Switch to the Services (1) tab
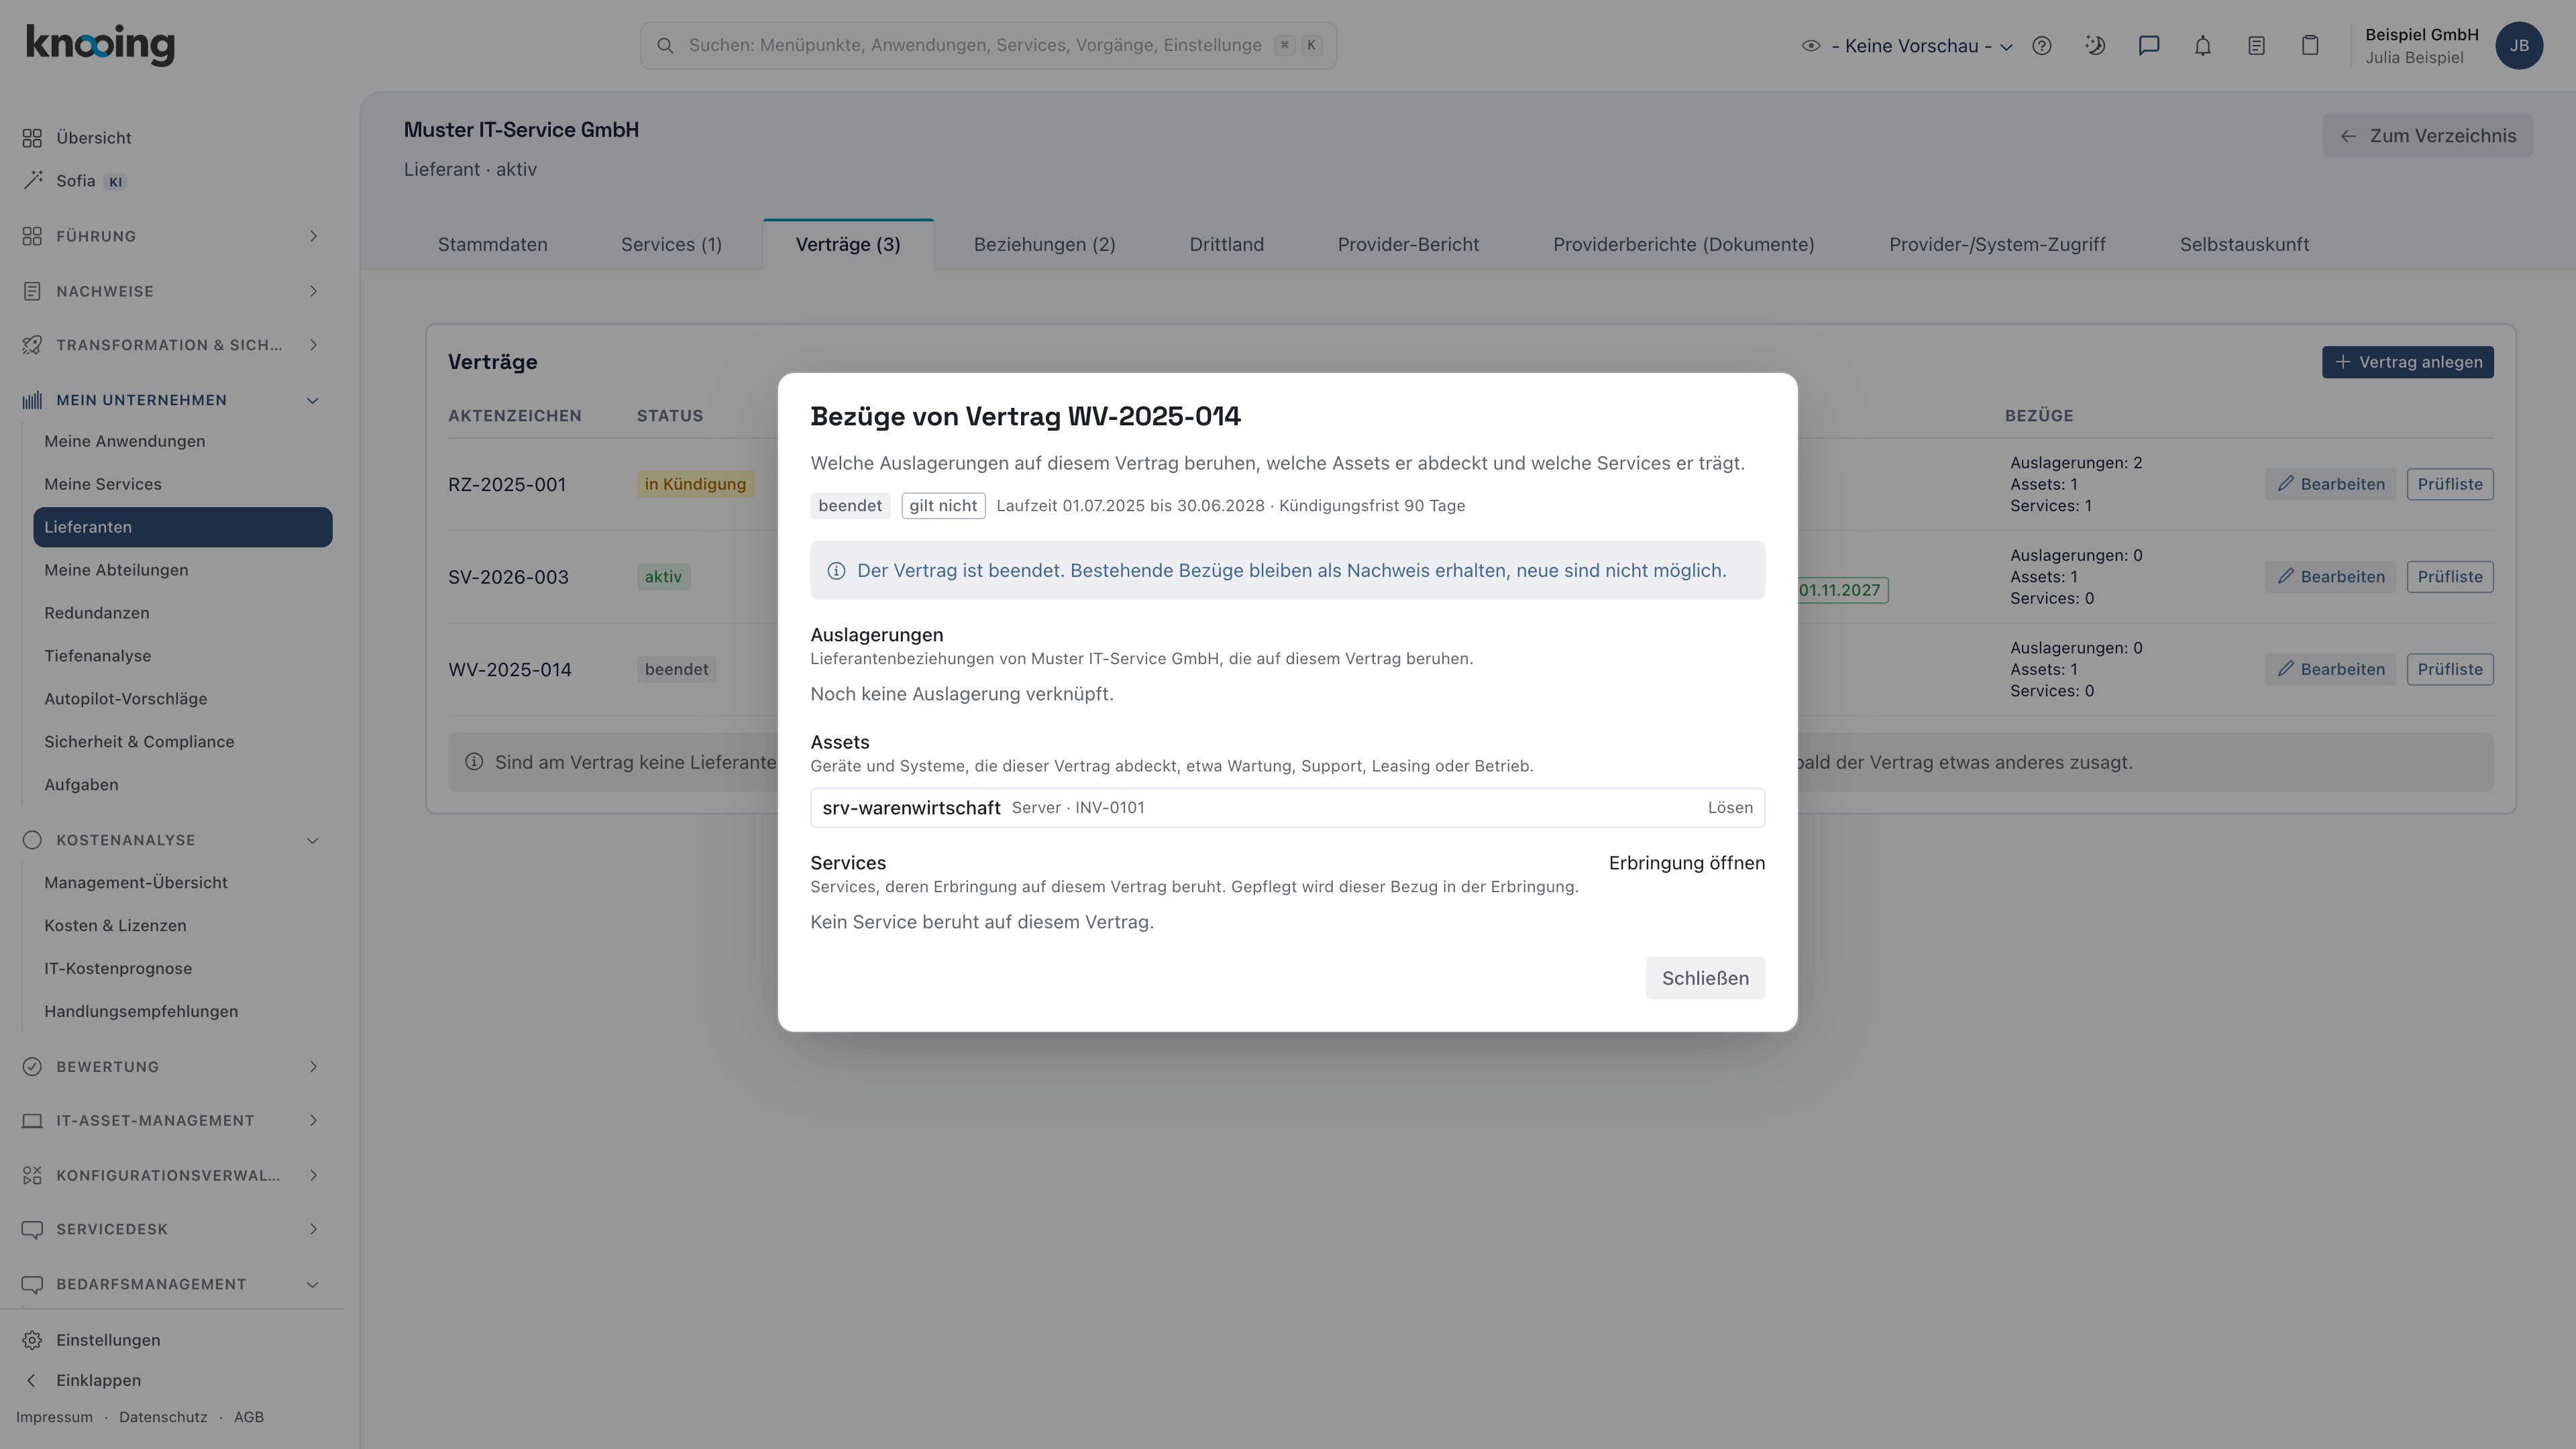The width and height of the screenshot is (2576, 1449). tap(671, 245)
